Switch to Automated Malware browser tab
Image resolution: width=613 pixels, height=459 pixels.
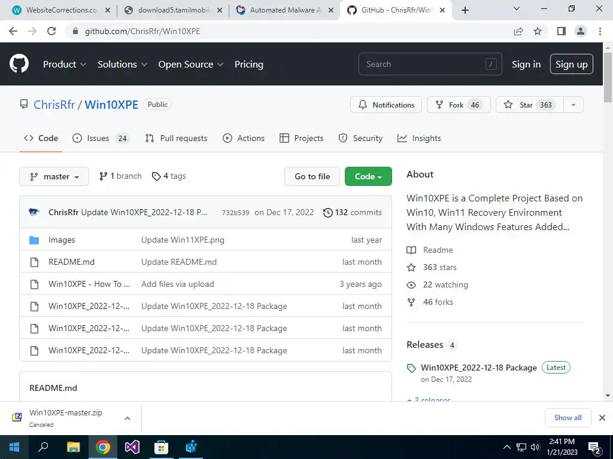click(x=286, y=10)
